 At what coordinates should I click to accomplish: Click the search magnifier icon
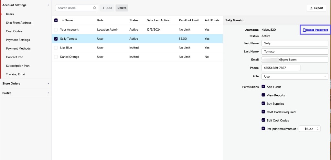click(x=94, y=8)
